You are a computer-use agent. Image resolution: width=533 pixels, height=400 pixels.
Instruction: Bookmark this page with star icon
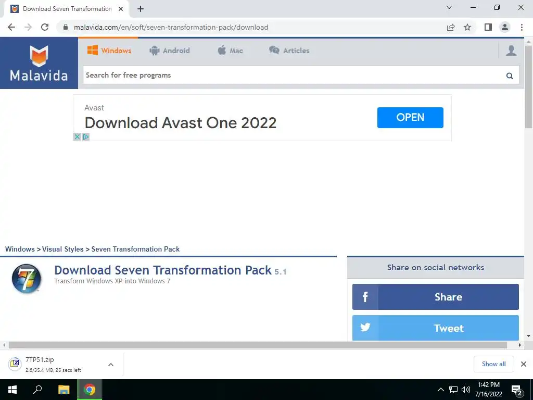467,27
